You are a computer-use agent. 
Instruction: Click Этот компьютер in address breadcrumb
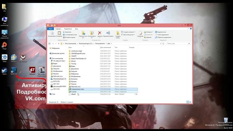coord(70,44)
